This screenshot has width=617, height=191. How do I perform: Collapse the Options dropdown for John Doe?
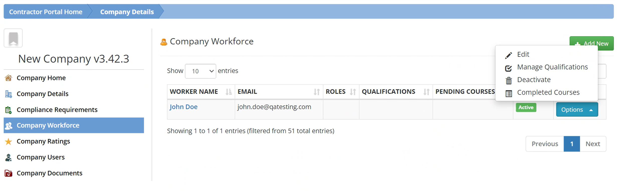577,109
